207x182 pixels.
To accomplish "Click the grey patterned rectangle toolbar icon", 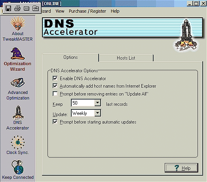I will coord(27,9).
